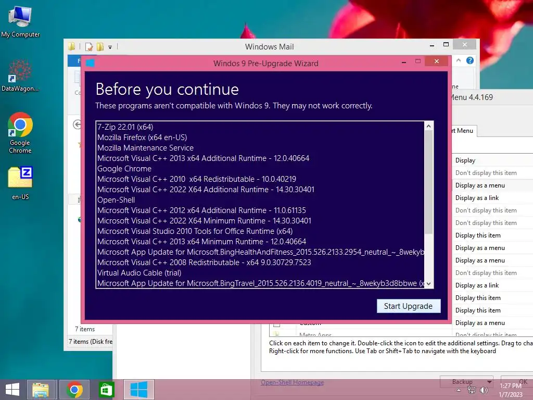The height and width of the screenshot is (400, 533).
Task: Open the en-US zipped folder
Action: coord(20,183)
